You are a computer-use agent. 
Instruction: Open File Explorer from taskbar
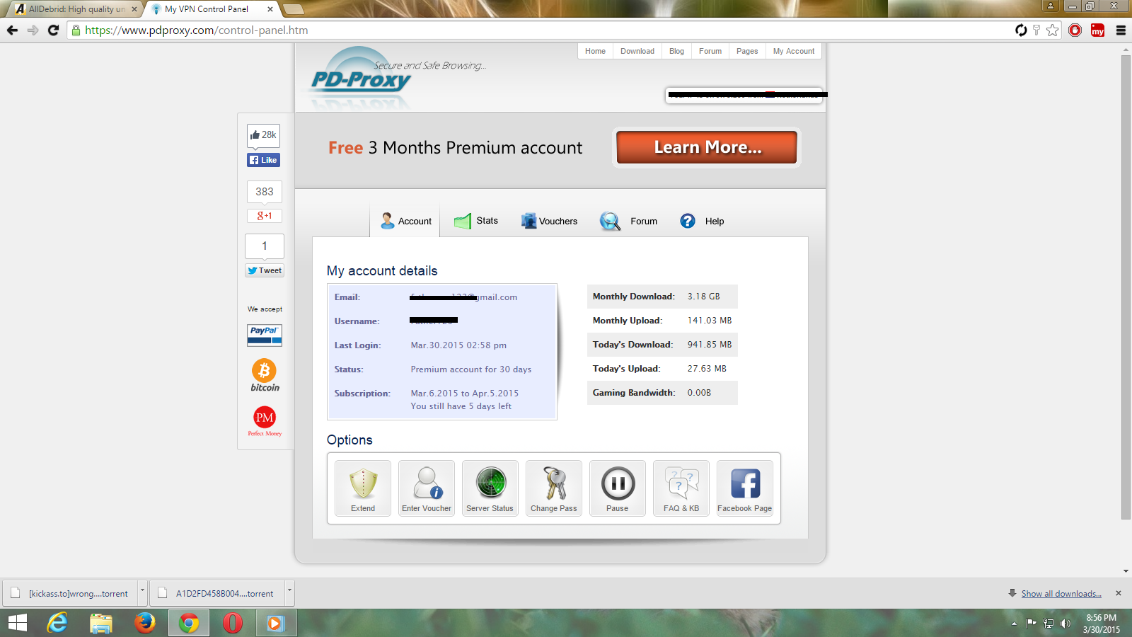(x=101, y=623)
